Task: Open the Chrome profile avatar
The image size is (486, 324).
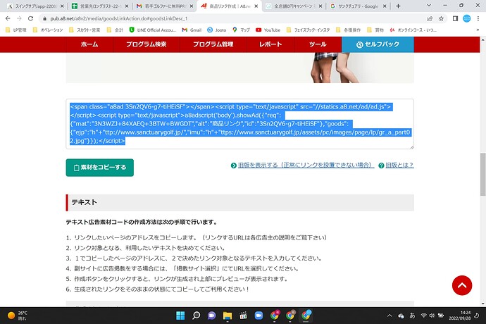Action: click(466, 18)
